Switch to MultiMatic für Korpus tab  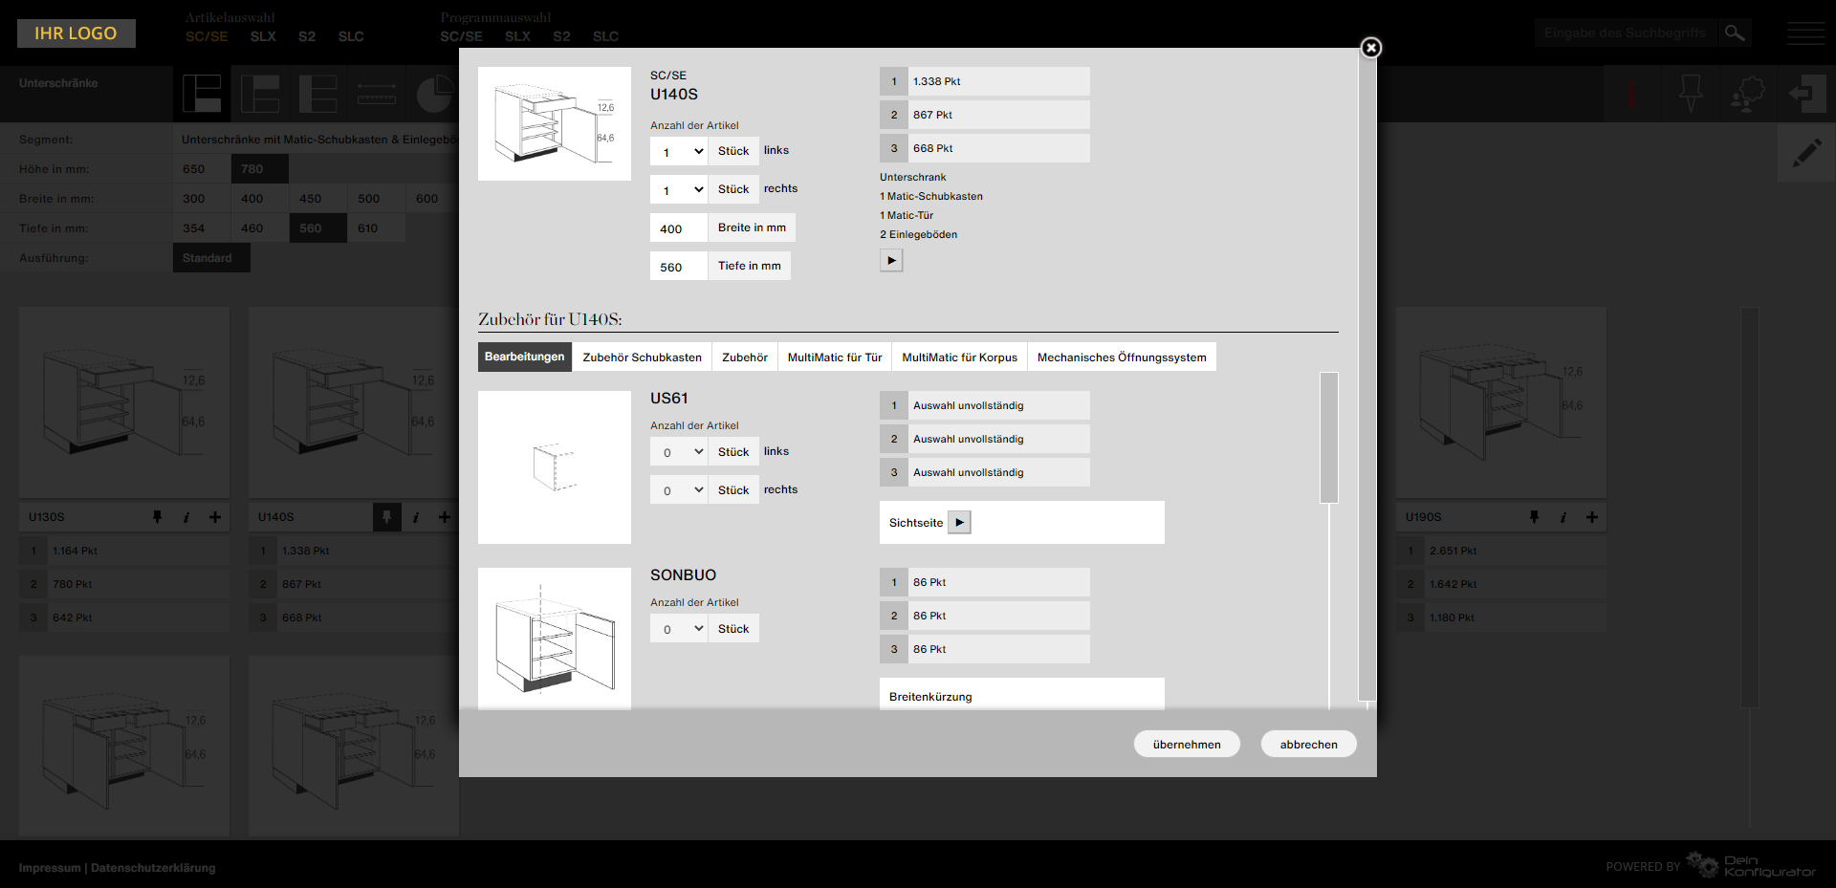point(959,357)
